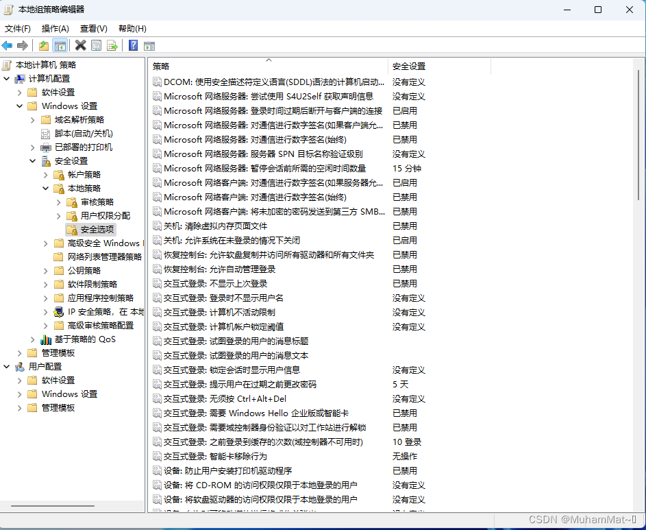Expand the 审核策略 node

coord(59,202)
